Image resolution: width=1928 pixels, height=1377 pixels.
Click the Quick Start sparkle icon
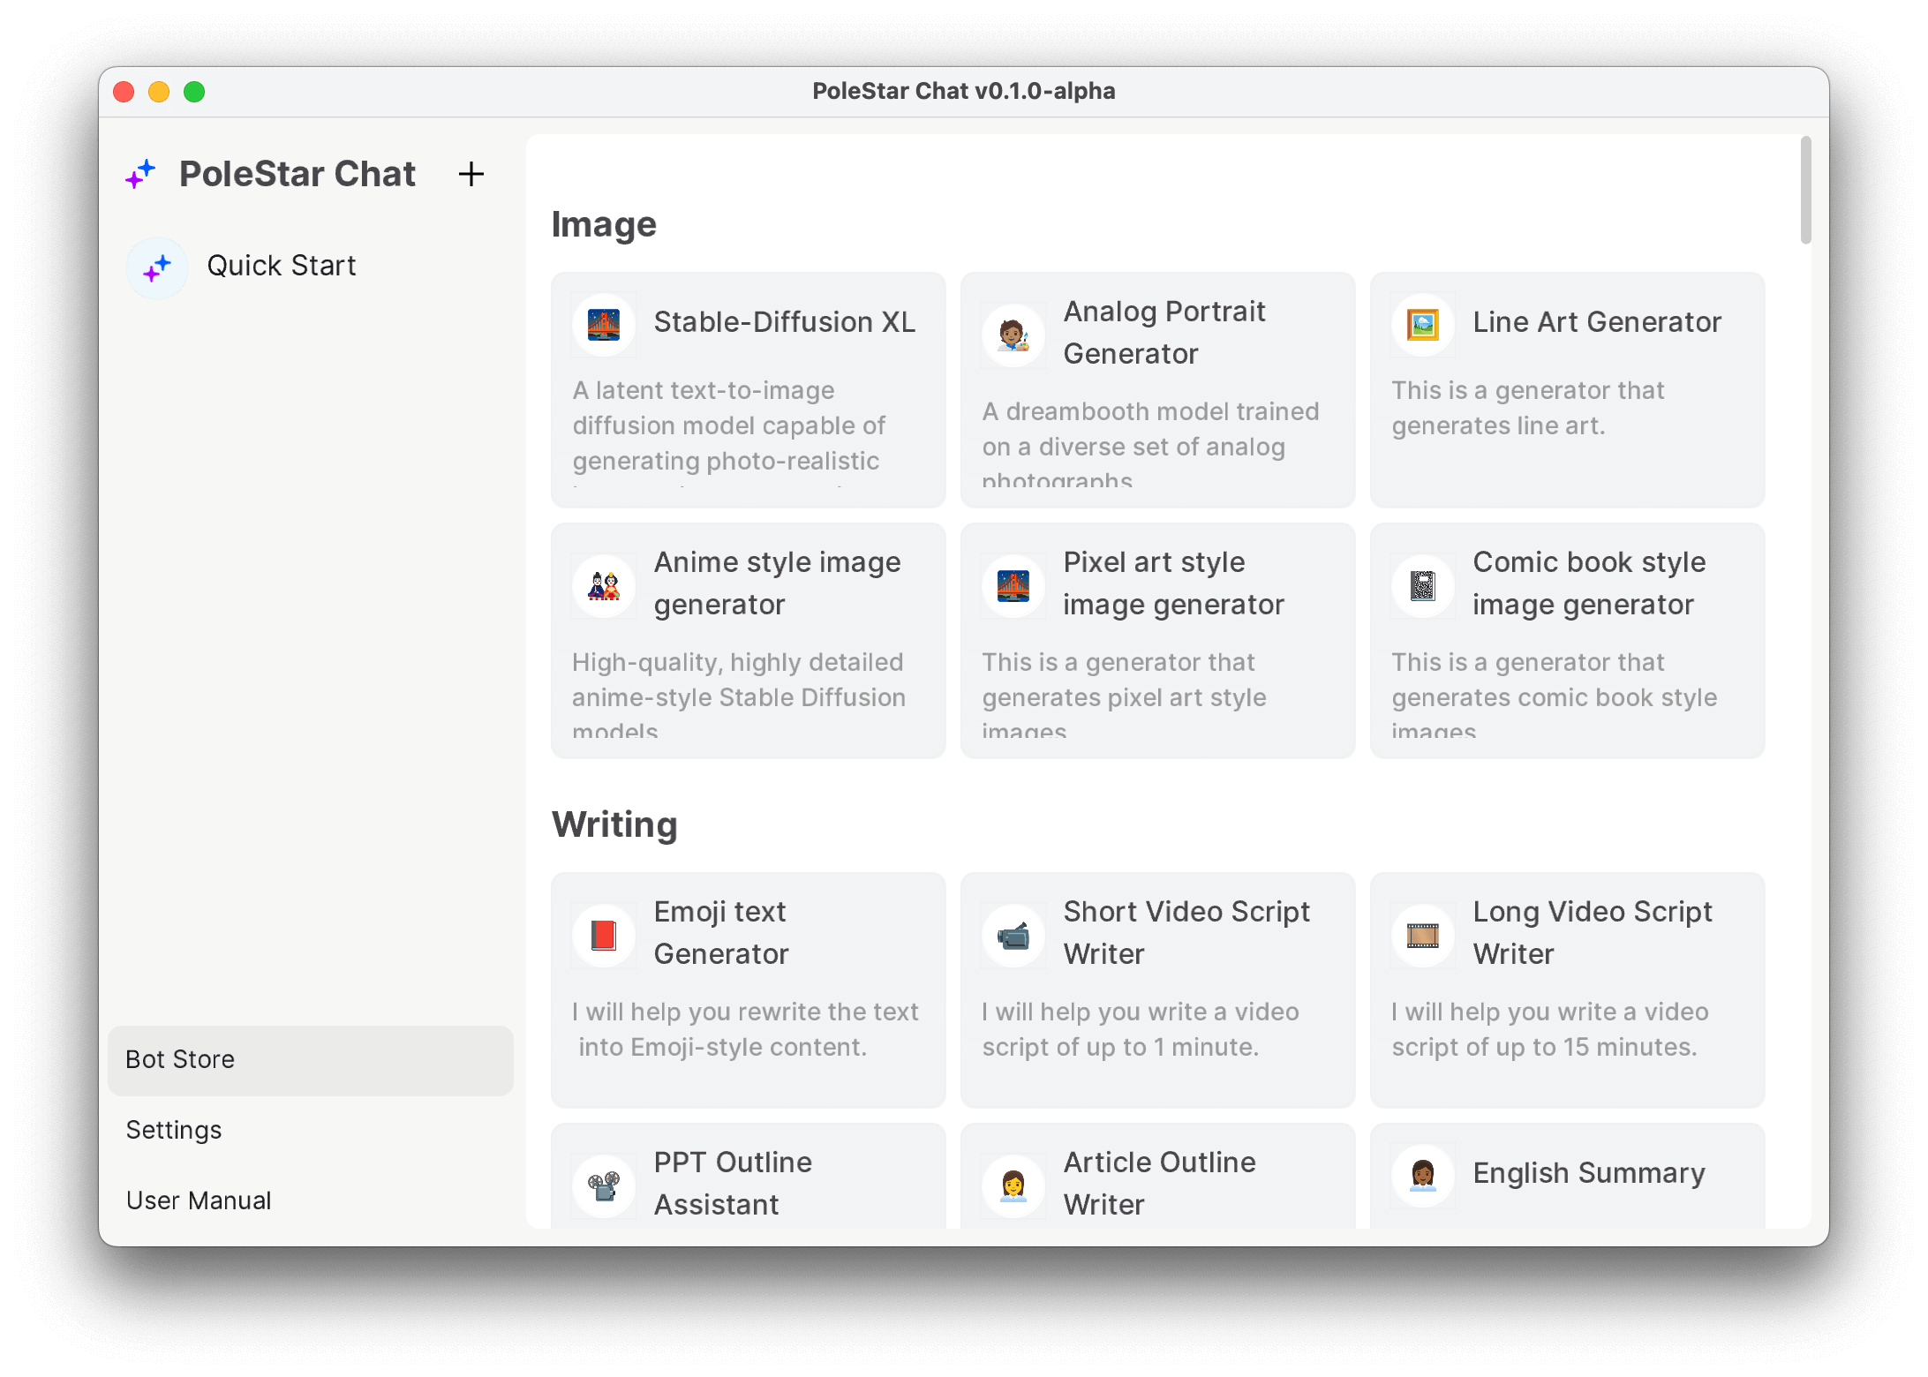(x=156, y=267)
